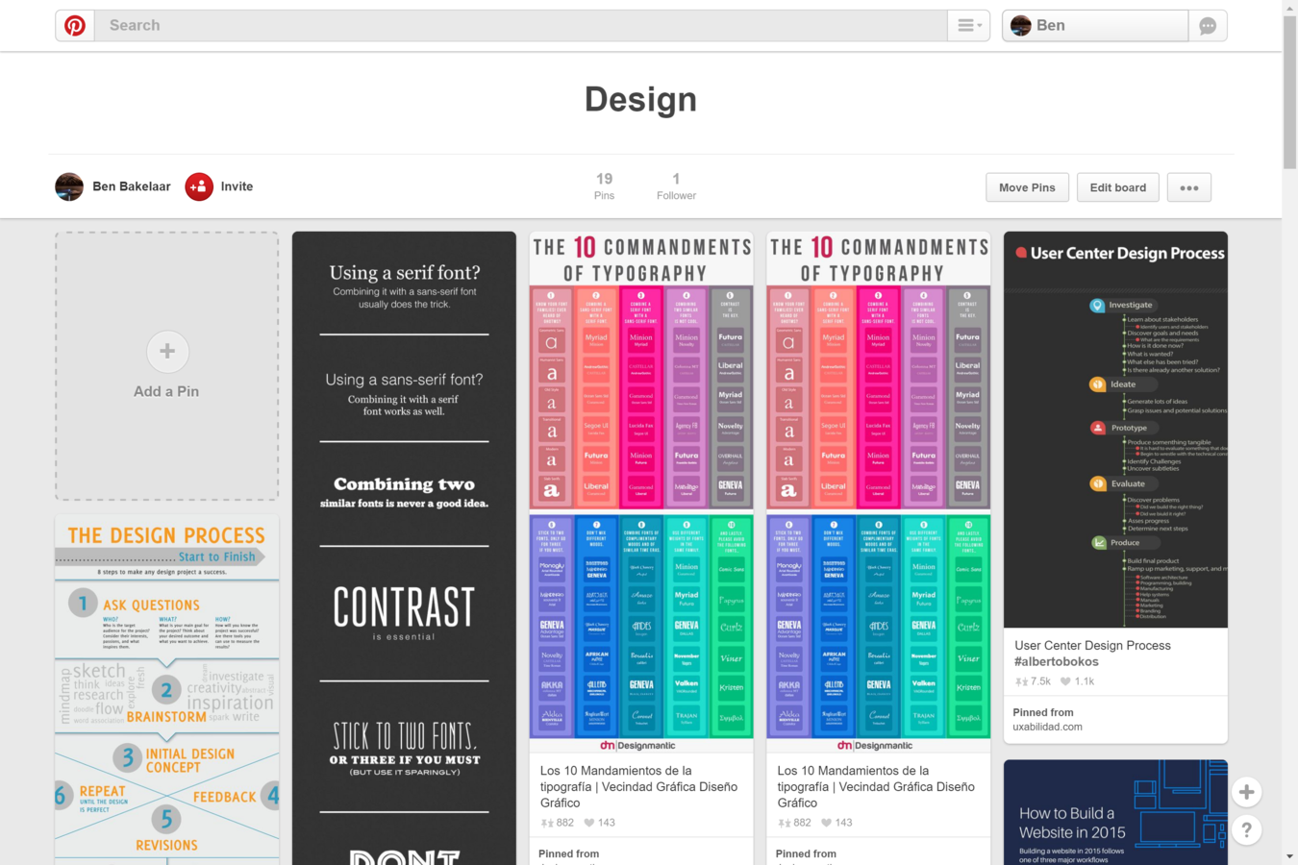Open the categories menu icon
Viewport: 1298px width, 865px height.
968,26
